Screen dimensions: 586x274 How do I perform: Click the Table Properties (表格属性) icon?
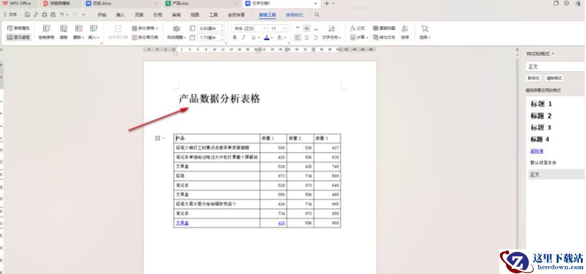(18, 29)
